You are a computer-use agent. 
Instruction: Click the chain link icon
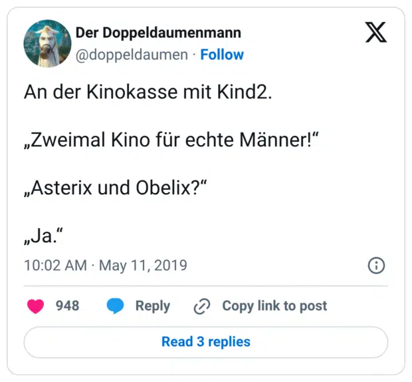pos(201,306)
